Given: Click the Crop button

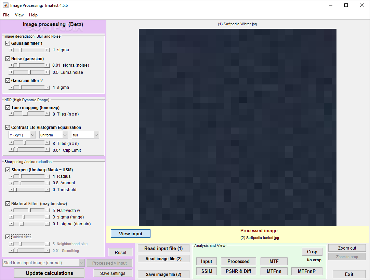Looking at the screenshot, I should coord(312,252).
